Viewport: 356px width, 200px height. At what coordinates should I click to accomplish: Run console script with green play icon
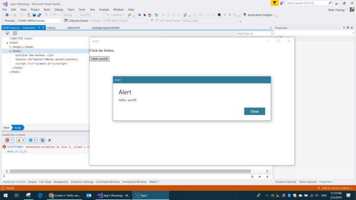[260, 176]
